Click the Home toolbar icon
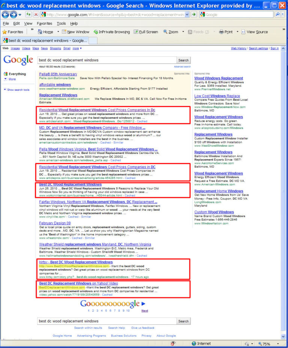Viewport: 288px width, 348px height. pyautogui.click(x=40, y=32)
